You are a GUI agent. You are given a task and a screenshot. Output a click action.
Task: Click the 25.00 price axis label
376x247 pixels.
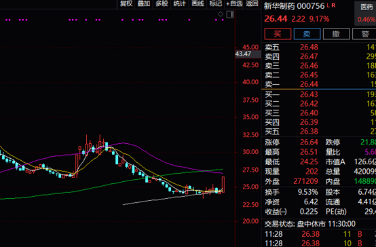click(x=250, y=187)
